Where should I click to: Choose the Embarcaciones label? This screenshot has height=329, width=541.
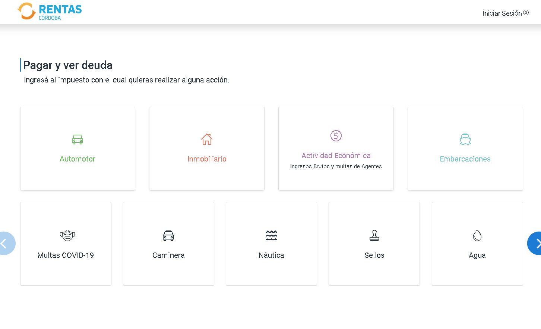click(465, 159)
